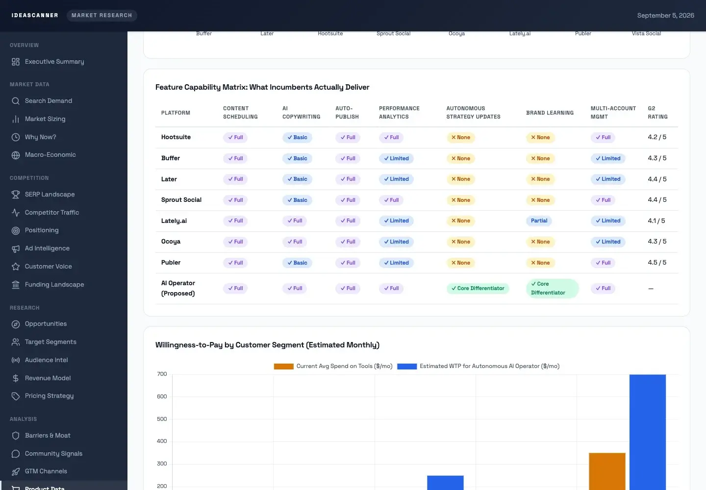Screen dimensions: 706x490
Task: Click the September 5, 2026 date
Action: 665,16
